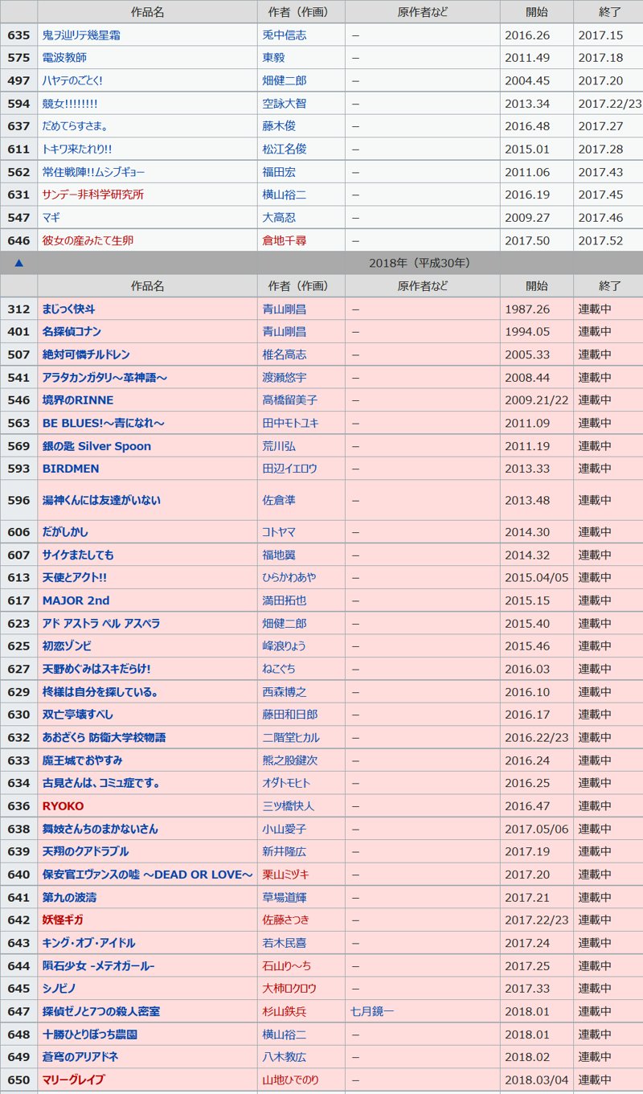
Task: Open the シノビノ link
Action: (60, 988)
